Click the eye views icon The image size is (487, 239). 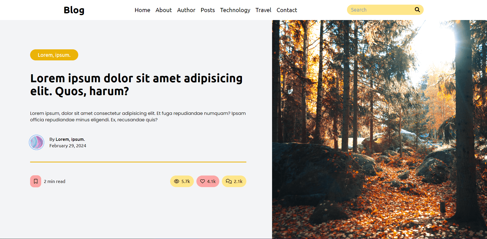click(x=177, y=181)
